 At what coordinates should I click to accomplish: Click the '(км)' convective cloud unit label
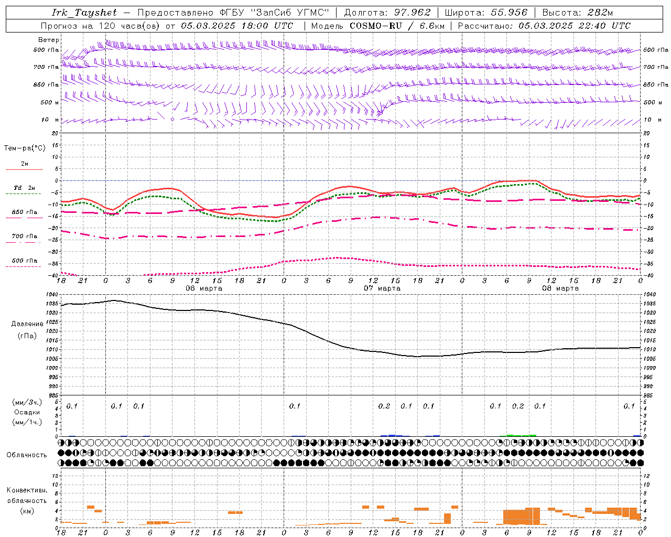27,510
